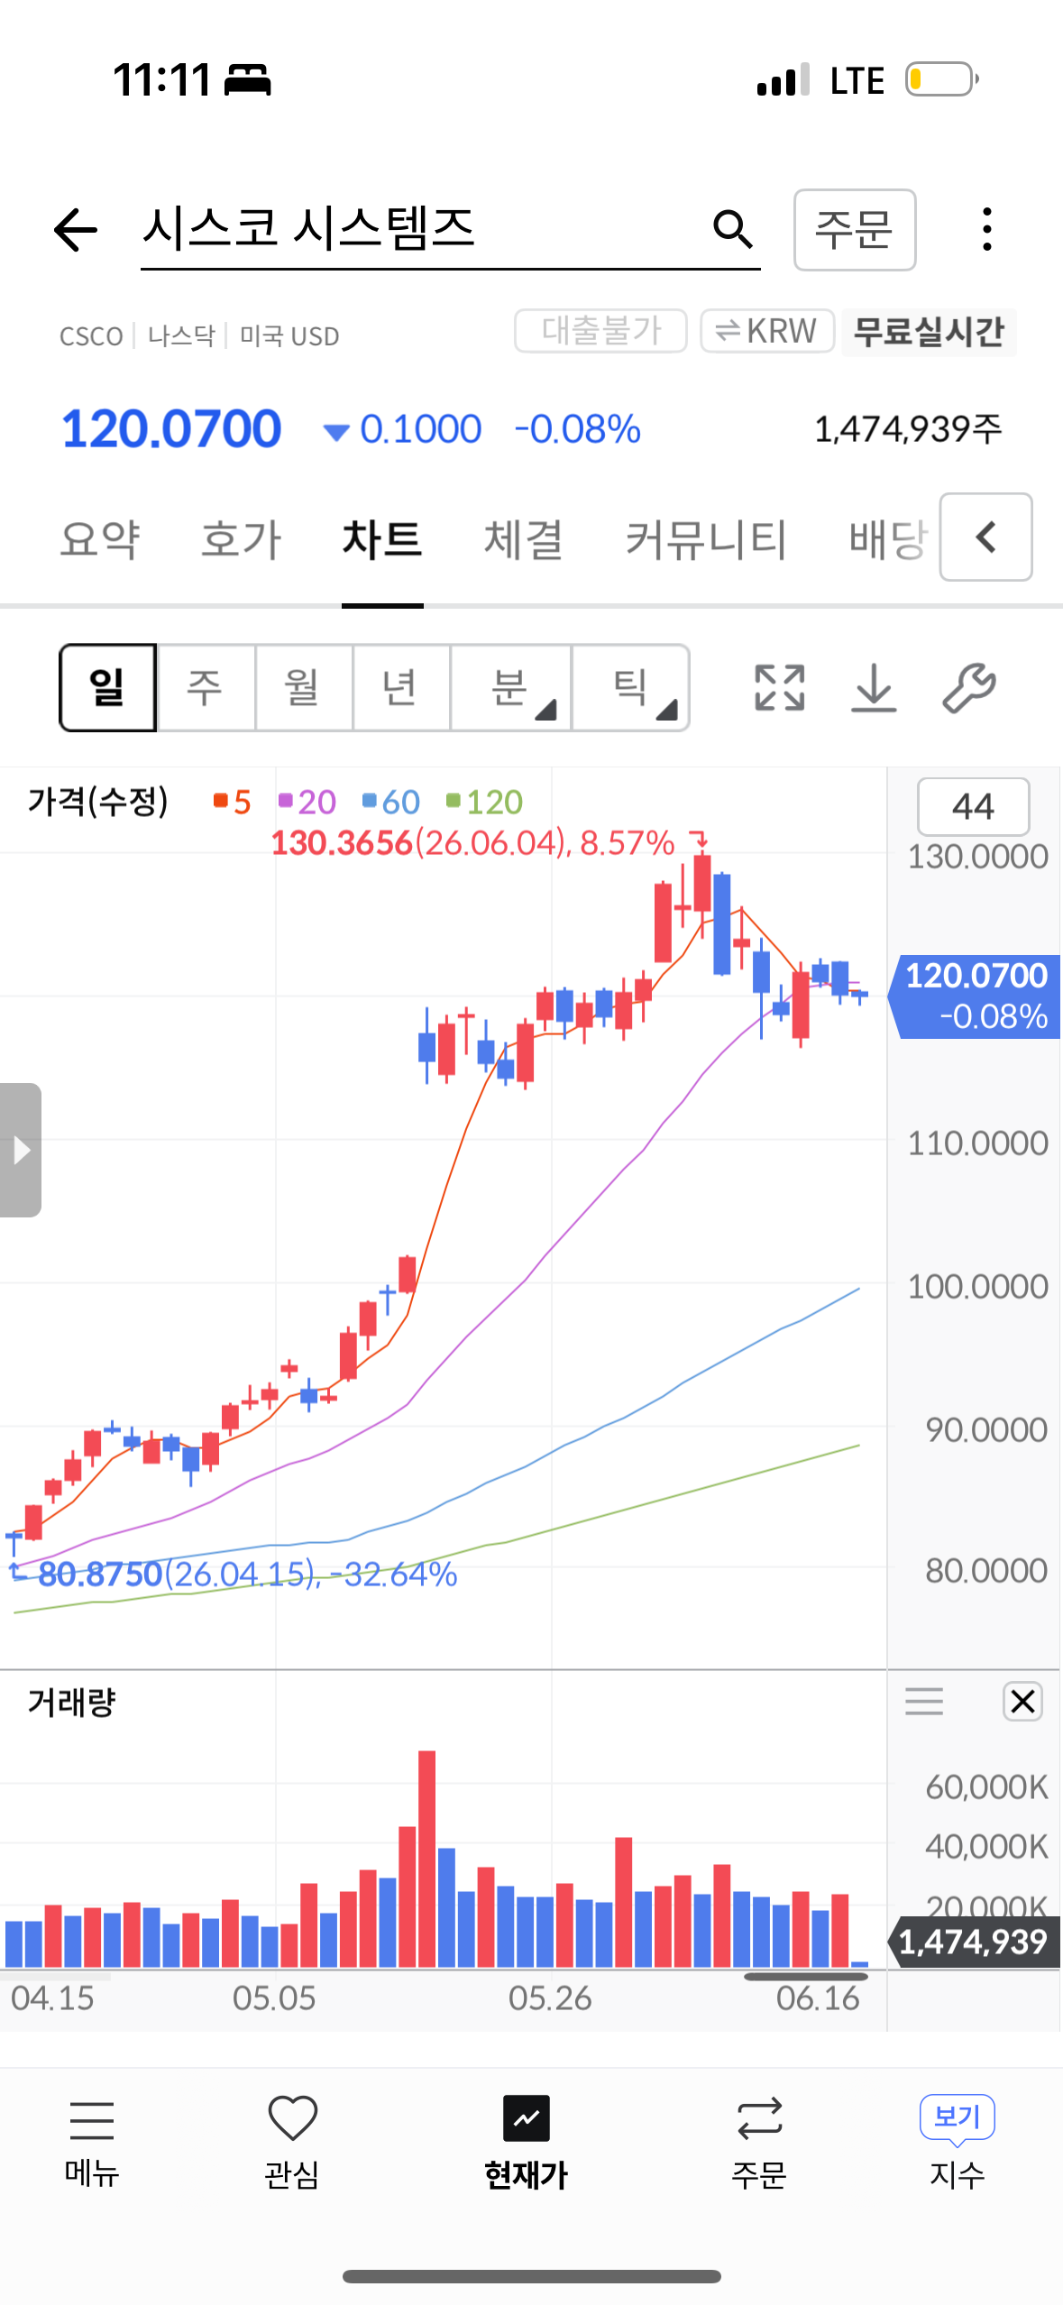The image size is (1063, 2305).
Task: Open the 커뮤니티 tab
Action: pyautogui.click(x=707, y=539)
